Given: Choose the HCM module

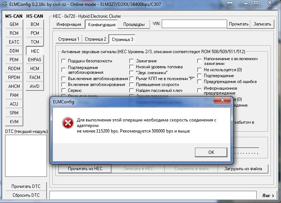Looking at the screenshot, I should 35,69.
